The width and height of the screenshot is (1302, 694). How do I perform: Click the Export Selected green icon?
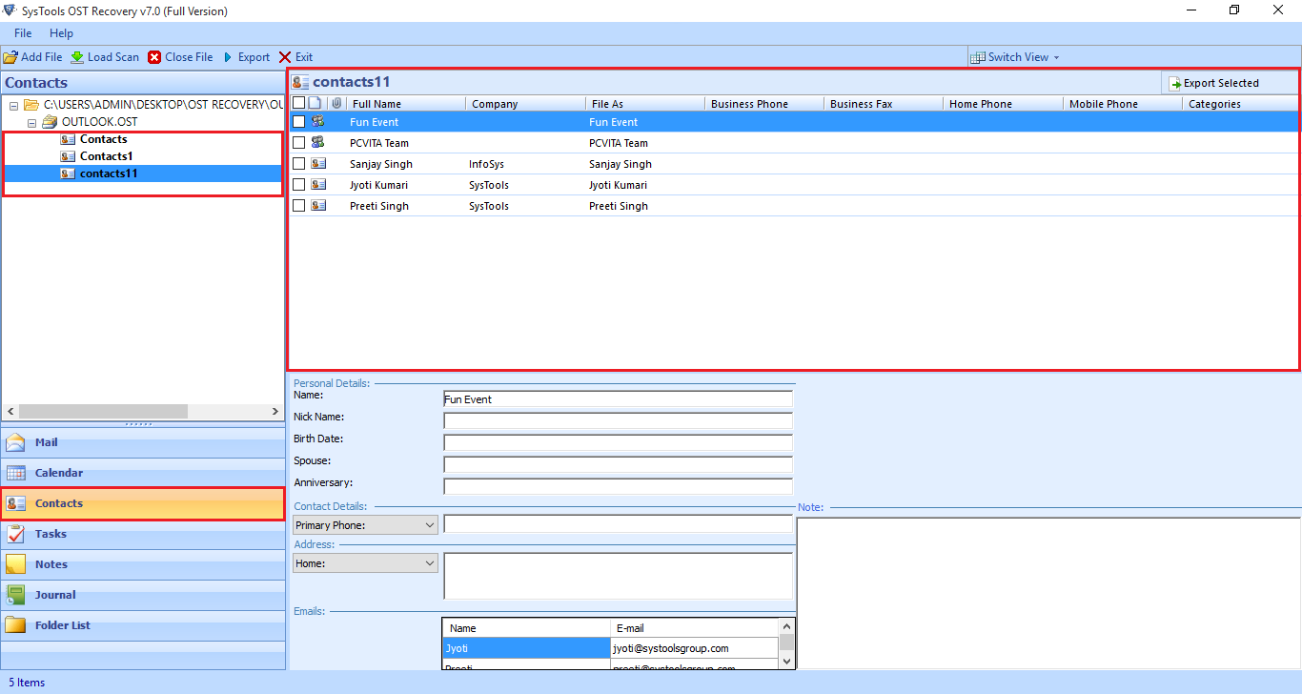point(1175,84)
